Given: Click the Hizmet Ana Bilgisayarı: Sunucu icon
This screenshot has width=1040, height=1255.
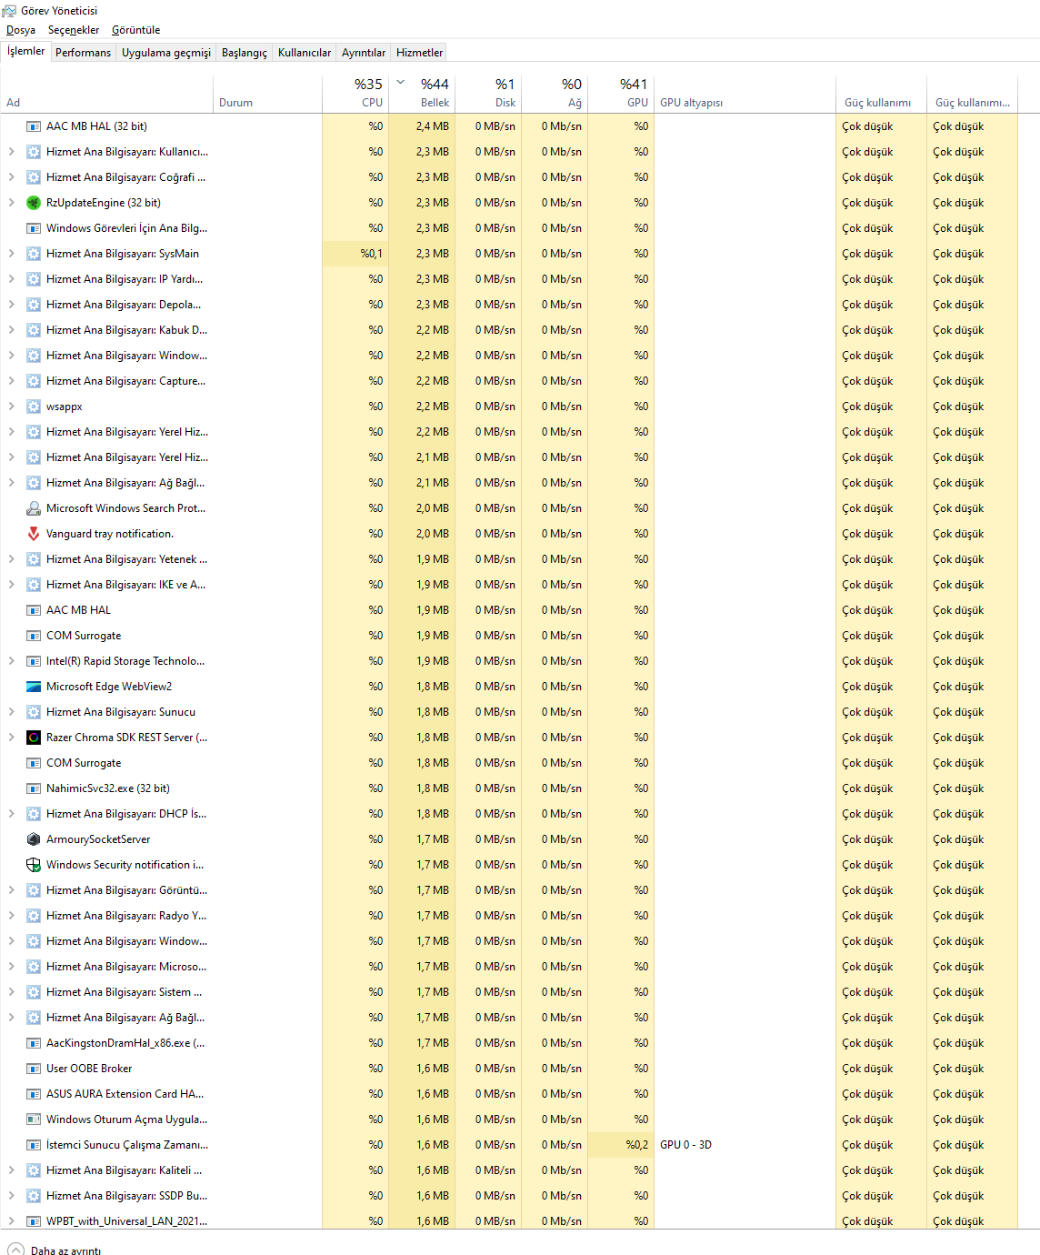Looking at the screenshot, I should (x=34, y=712).
